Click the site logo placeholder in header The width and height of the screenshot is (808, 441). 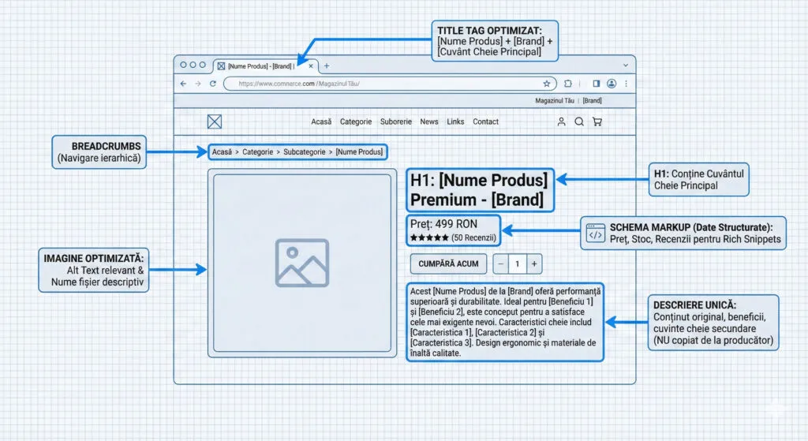tap(215, 121)
